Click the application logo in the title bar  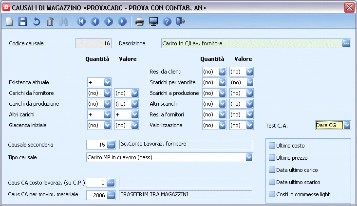tap(6, 7)
